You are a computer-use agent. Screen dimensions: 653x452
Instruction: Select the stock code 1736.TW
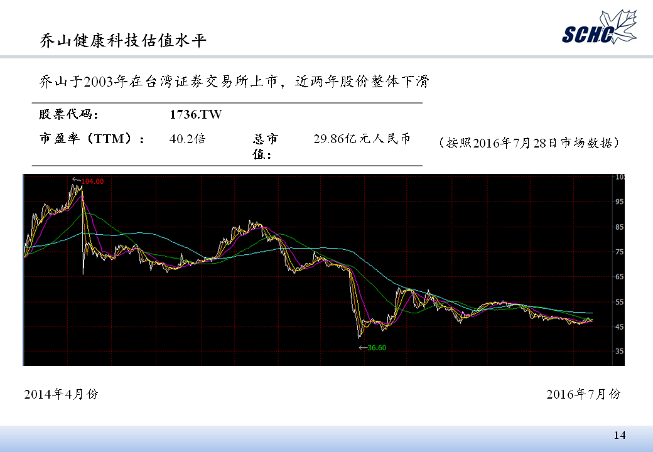click(195, 115)
